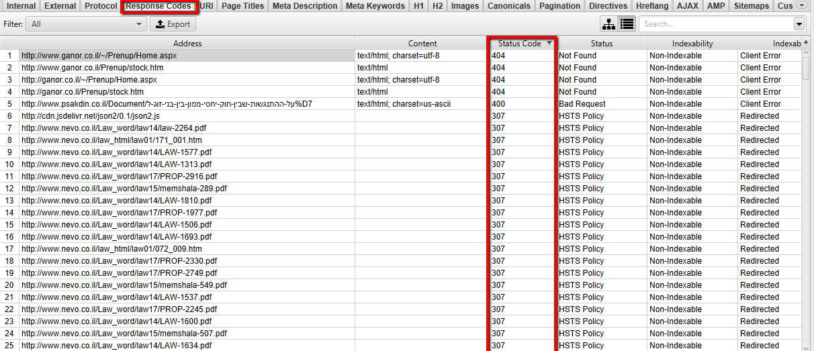Click the Export button

point(173,24)
